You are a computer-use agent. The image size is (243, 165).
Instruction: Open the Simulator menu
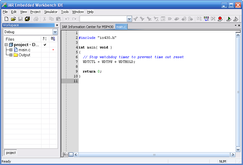click(x=51, y=12)
